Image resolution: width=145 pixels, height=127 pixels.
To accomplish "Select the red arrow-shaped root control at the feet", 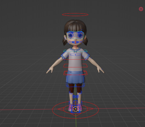I will (76, 110).
